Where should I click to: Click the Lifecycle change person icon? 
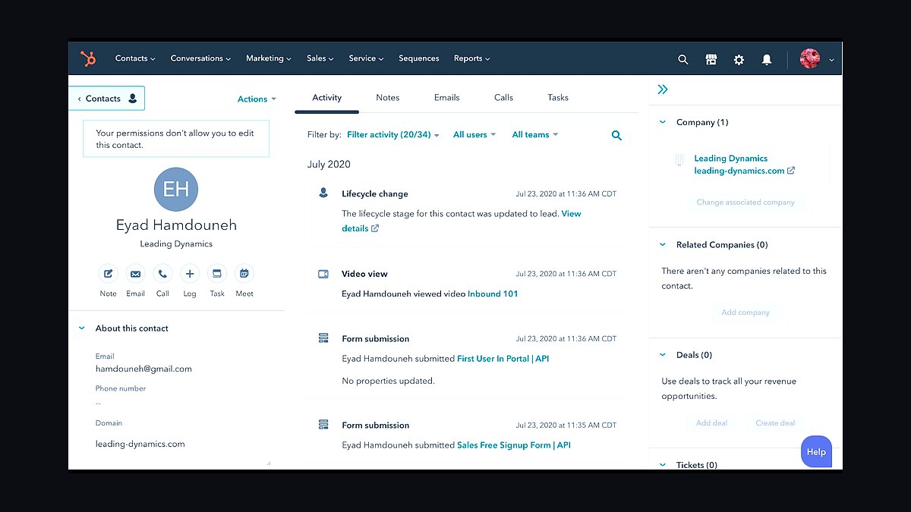click(323, 193)
